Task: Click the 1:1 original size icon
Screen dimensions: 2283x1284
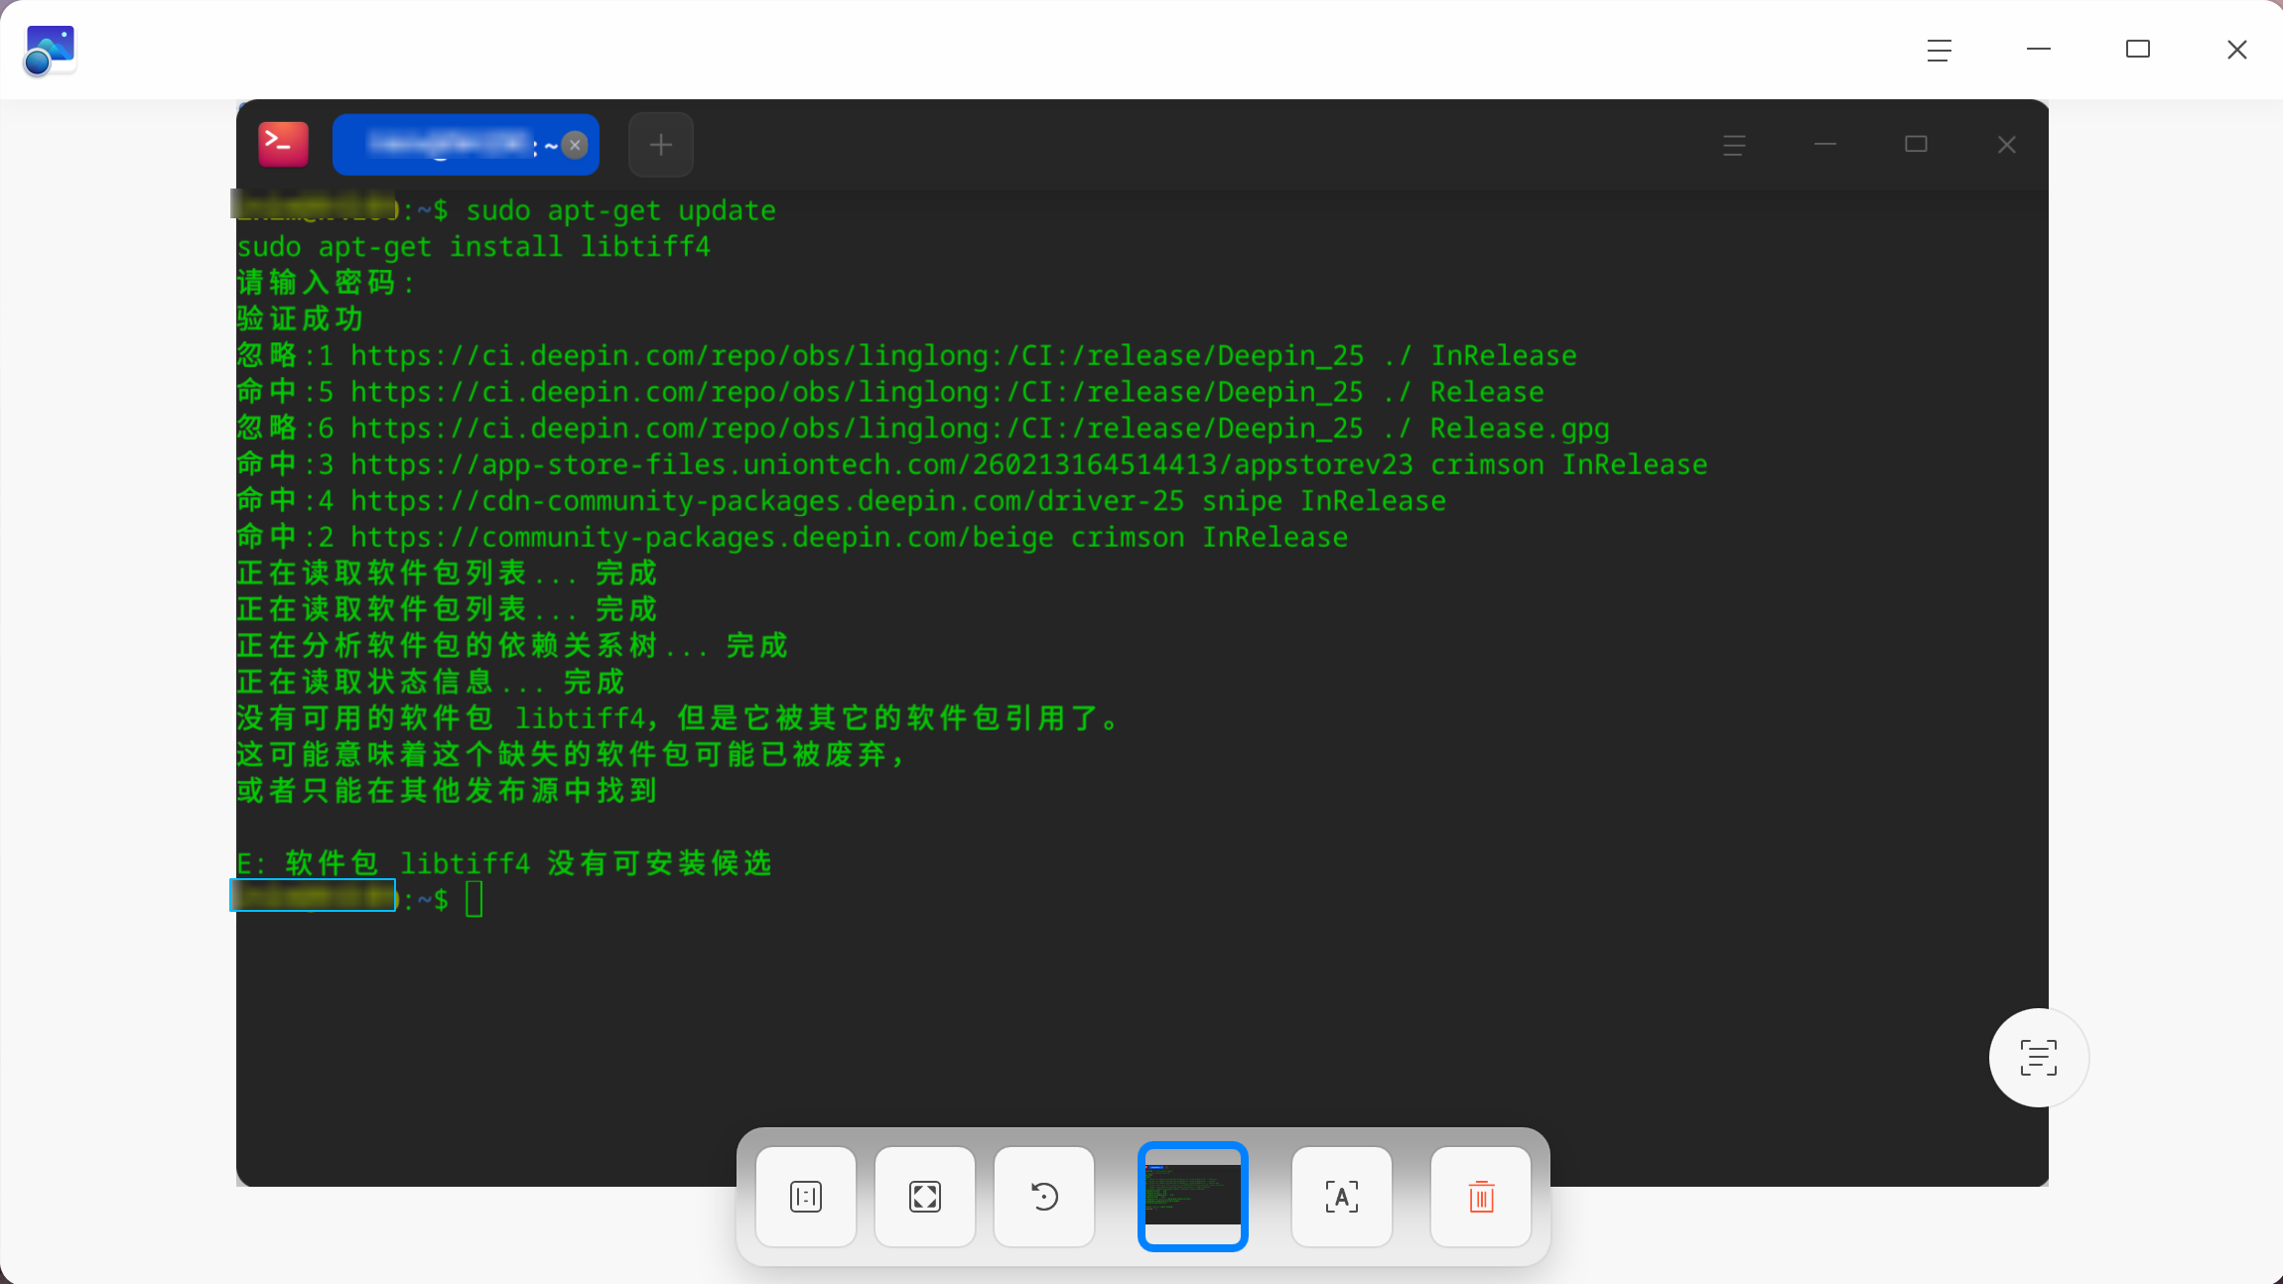Action: (805, 1197)
